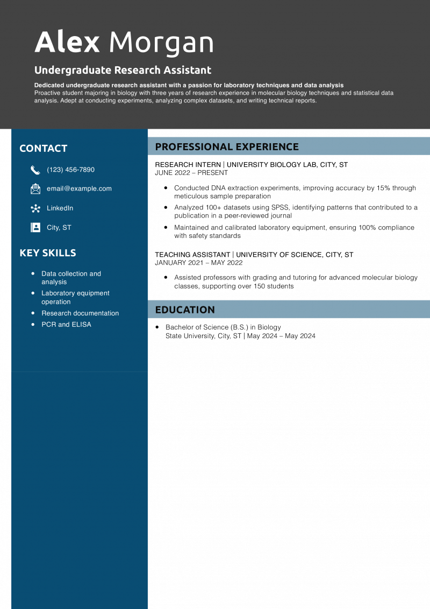Viewport: 430px width, 609px height.
Task: Select the Undergraduate Research Assistant job title
Action: pos(123,70)
